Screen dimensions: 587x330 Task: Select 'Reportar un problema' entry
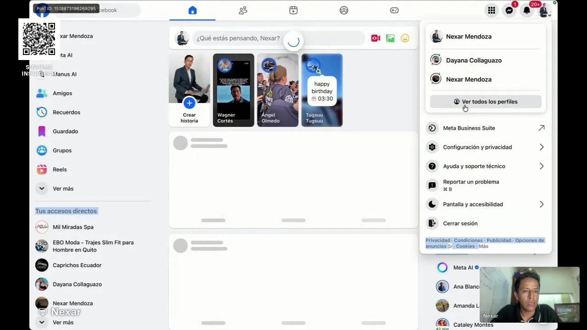[486, 185]
